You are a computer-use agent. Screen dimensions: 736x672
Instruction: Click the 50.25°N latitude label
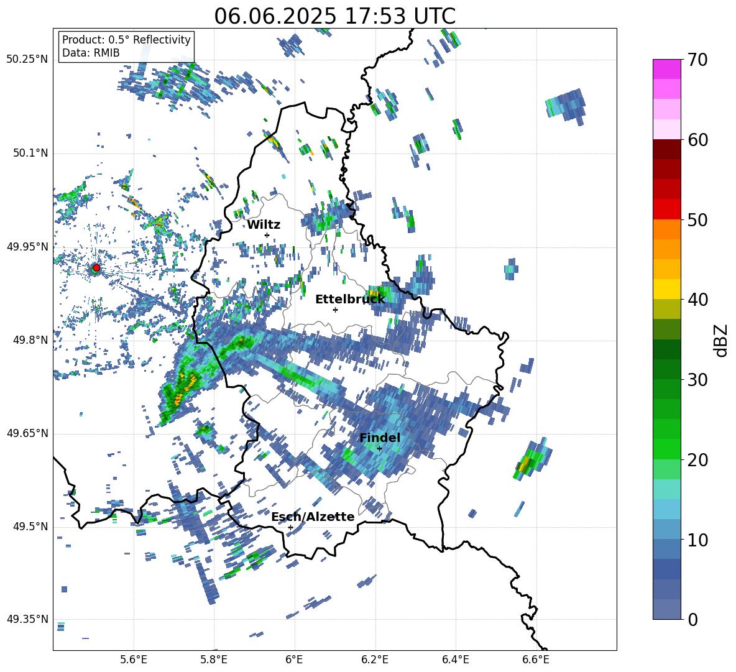[x=27, y=60]
